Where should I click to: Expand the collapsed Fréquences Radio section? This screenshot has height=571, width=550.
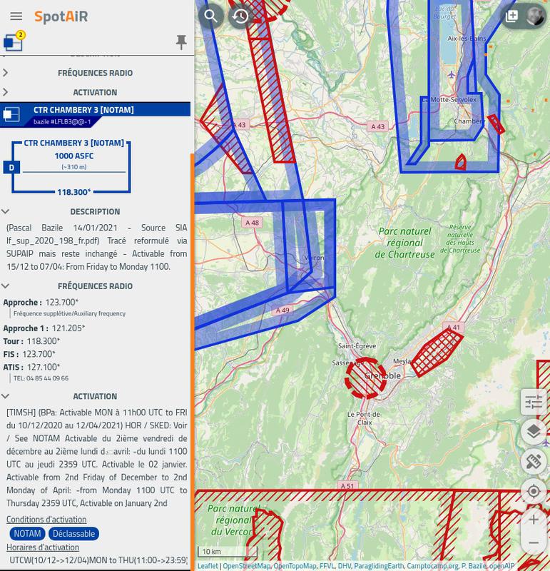[95, 73]
